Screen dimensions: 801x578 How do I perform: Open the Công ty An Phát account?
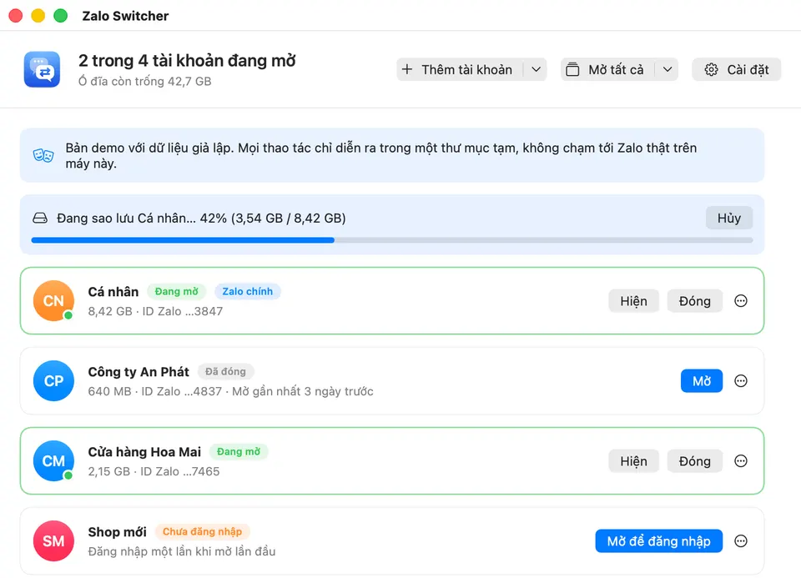pos(702,381)
